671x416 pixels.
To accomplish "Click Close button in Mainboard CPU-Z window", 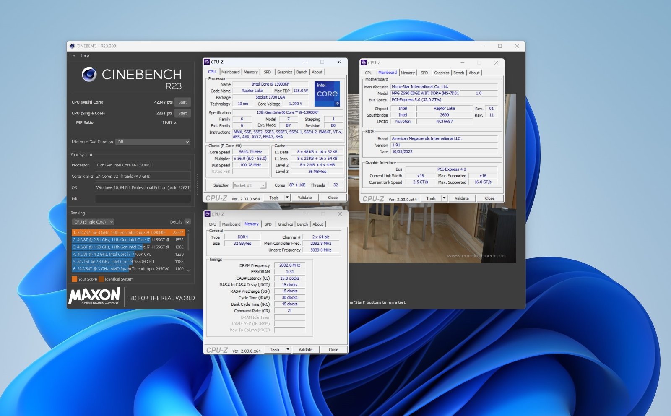I will (x=490, y=198).
